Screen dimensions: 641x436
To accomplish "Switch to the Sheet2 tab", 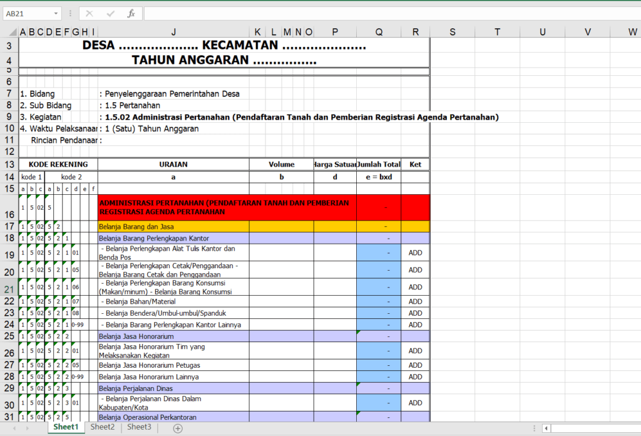I will point(102,427).
